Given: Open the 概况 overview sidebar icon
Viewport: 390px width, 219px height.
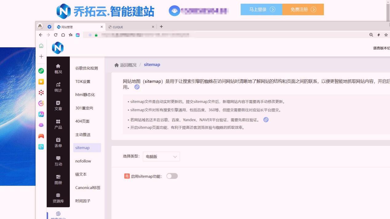Looking at the screenshot, I should click(x=58, y=69).
